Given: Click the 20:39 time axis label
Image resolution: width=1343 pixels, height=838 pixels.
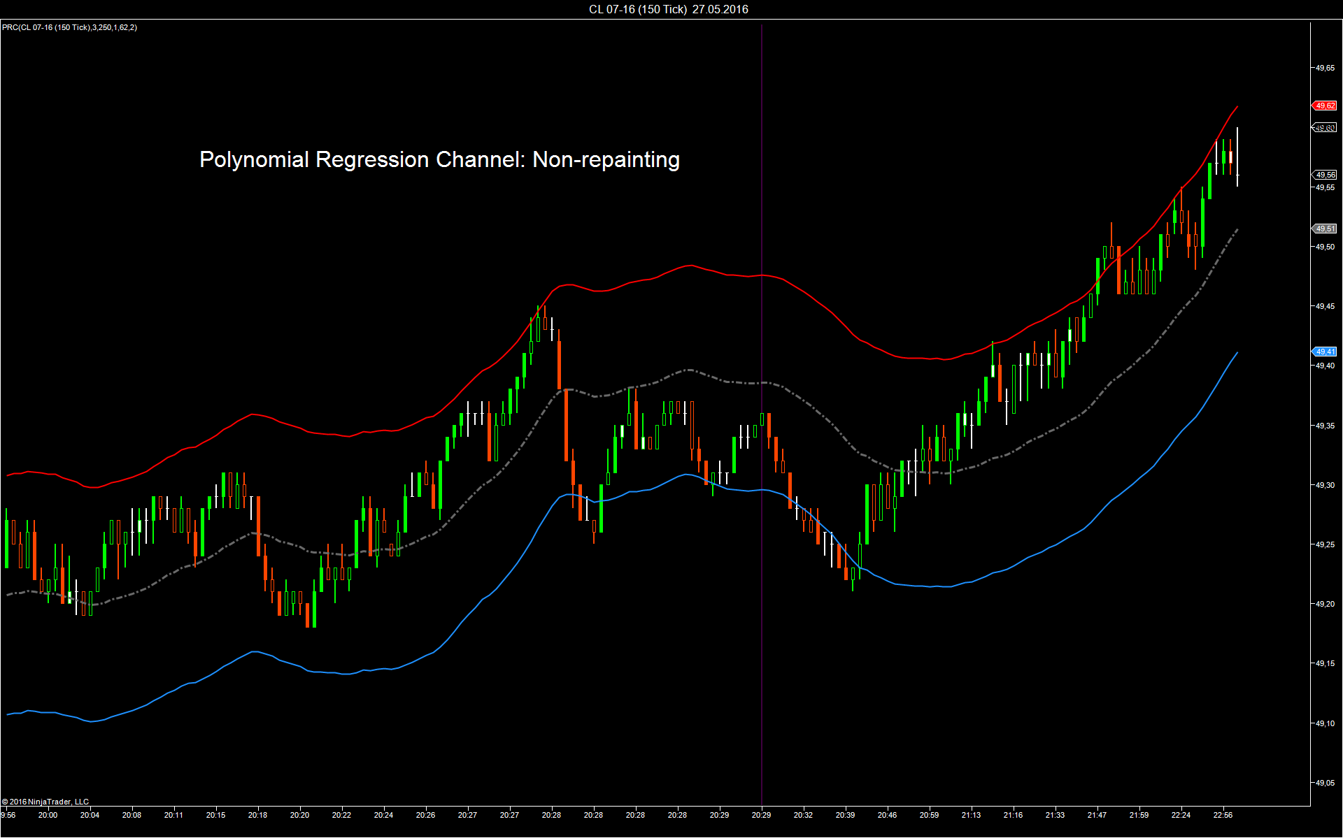Looking at the screenshot, I should click(x=845, y=815).
